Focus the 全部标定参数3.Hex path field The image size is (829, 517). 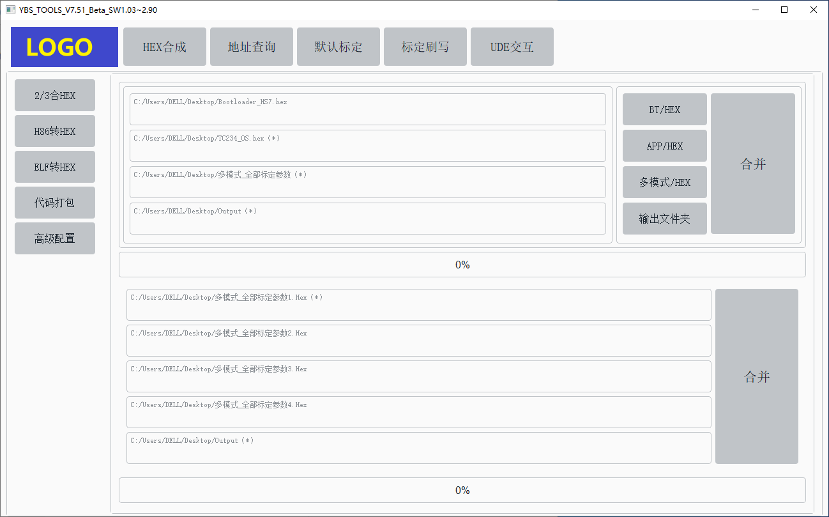point(419,376)
